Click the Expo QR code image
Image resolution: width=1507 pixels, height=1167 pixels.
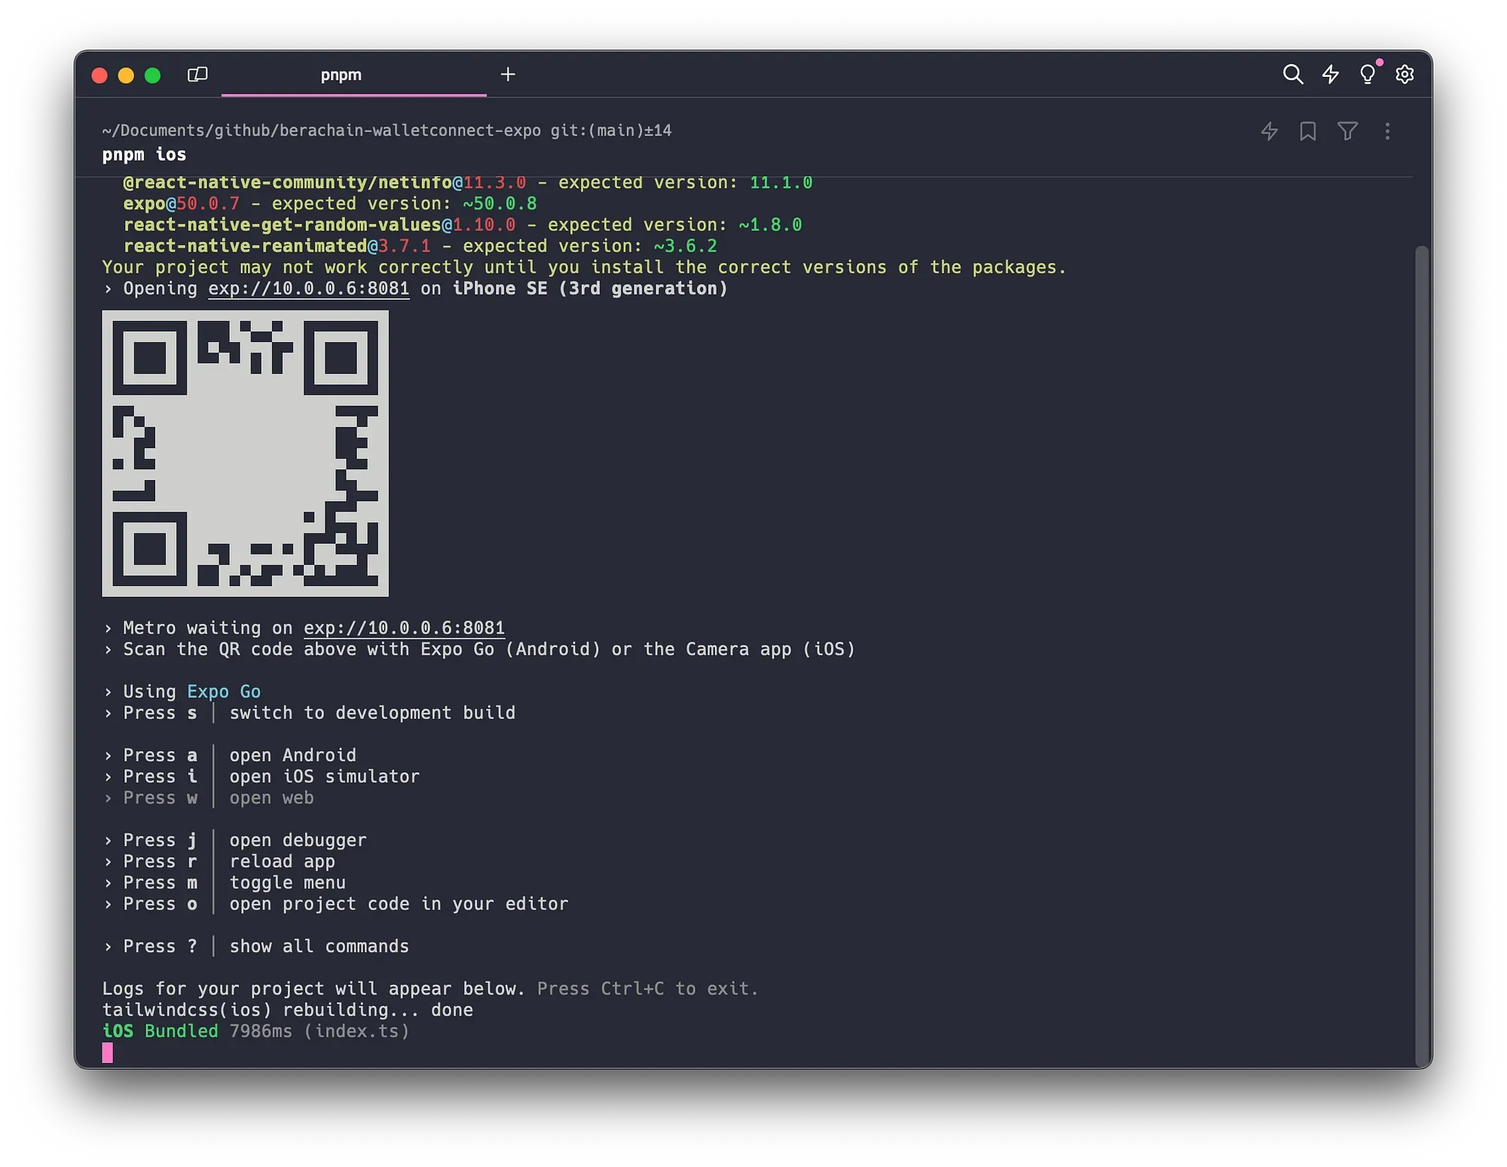(245, 454)
